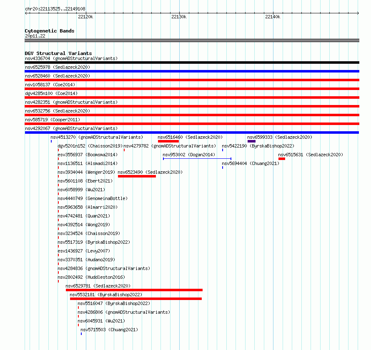The height and width of the screenshot is (350, 371).
Task: Click the nsv953002 (Dogan2014) label
Action: pyautogui.click(x=189, y=155)
